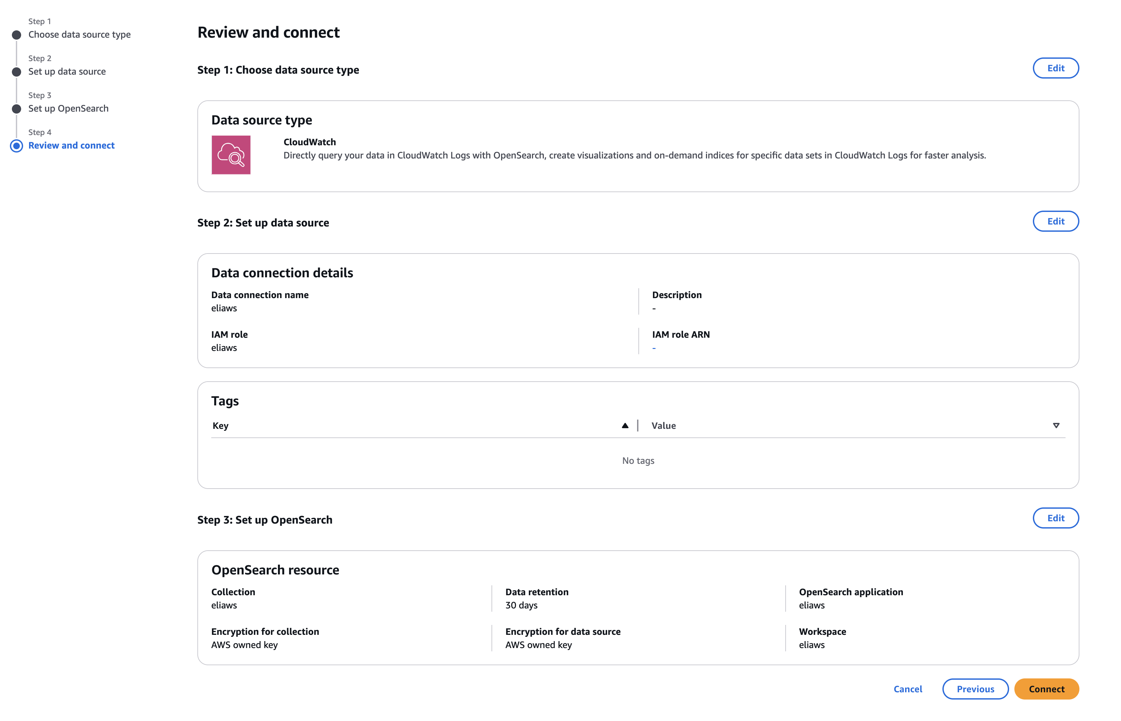Cancel the data source wizard
The height and width of the screenshot is (721, 1121).
coord(907,689)
